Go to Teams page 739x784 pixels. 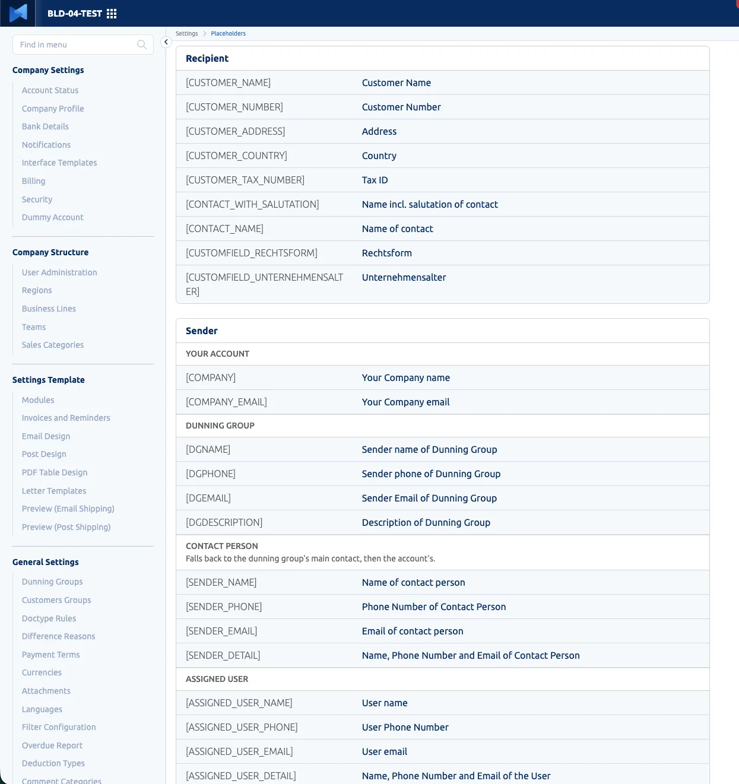pos(34,327)
